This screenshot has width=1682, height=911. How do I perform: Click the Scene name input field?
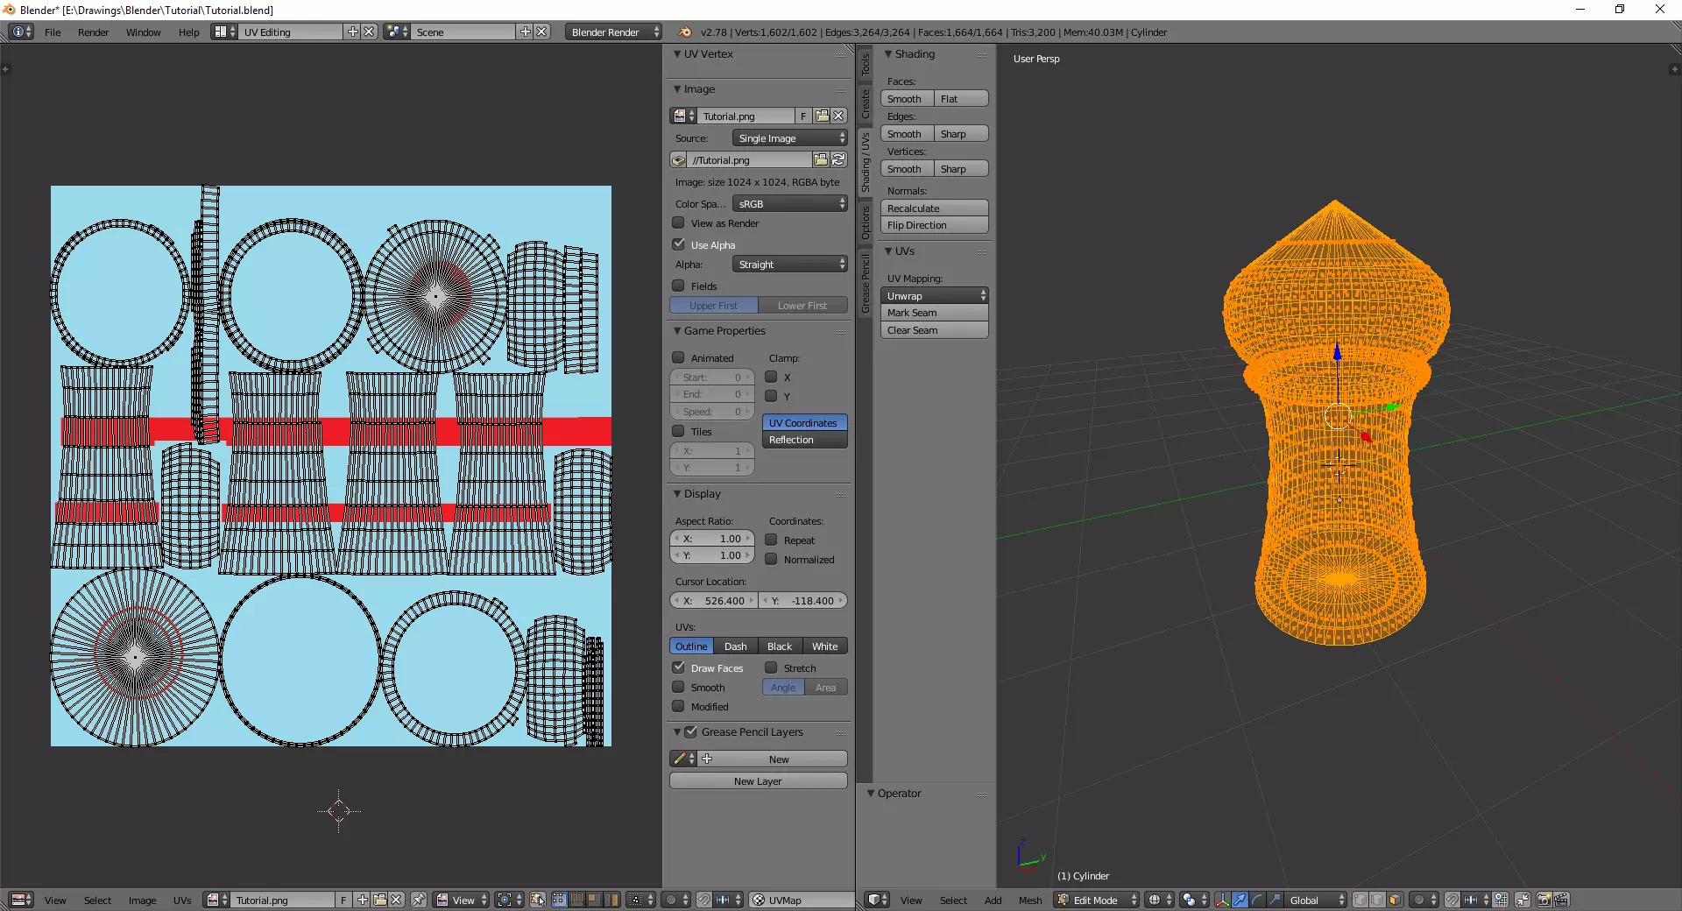pyautogui.click(x=463, y=32)
